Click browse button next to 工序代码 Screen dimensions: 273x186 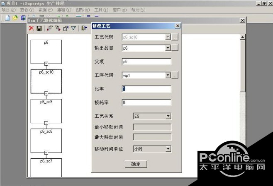(175, 75)
